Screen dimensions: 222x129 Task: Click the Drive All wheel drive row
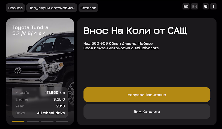click(40, 113)
